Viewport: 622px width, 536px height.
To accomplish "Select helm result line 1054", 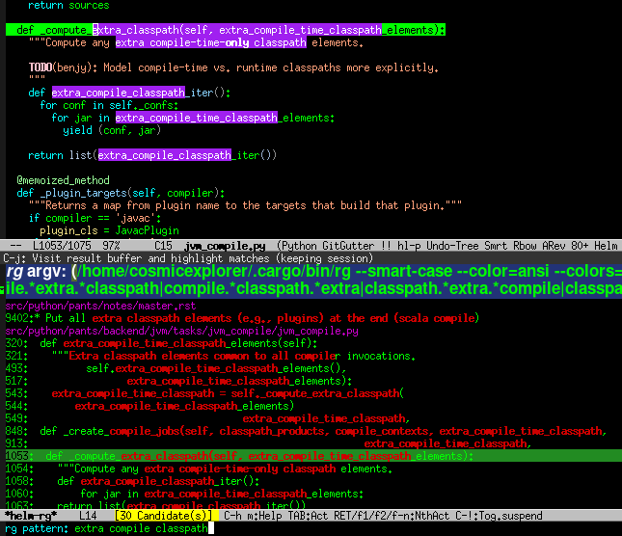I will click(199, 469).
